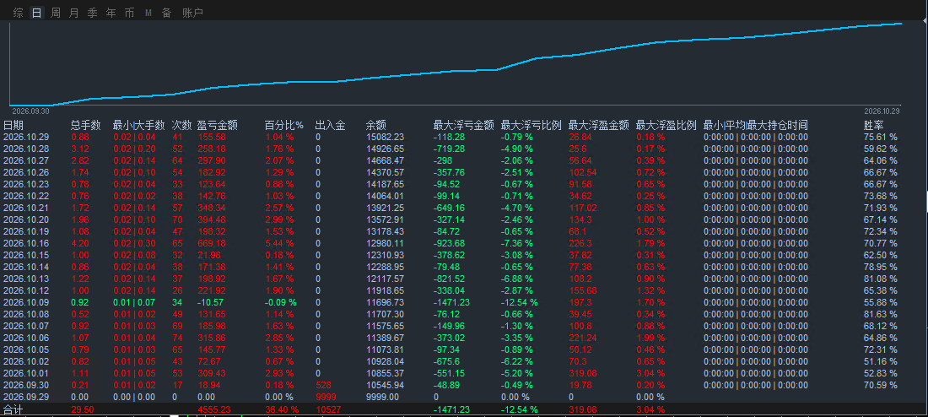Select the 日 daily tab
Image resolution: width=928 pixels, height=417 pixels.
(x=36, y=13)
